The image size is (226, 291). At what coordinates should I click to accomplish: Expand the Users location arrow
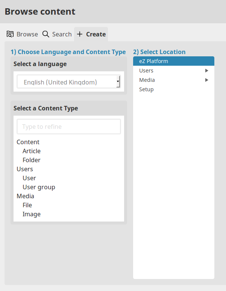pyautogui.click(x=206, y=71)
